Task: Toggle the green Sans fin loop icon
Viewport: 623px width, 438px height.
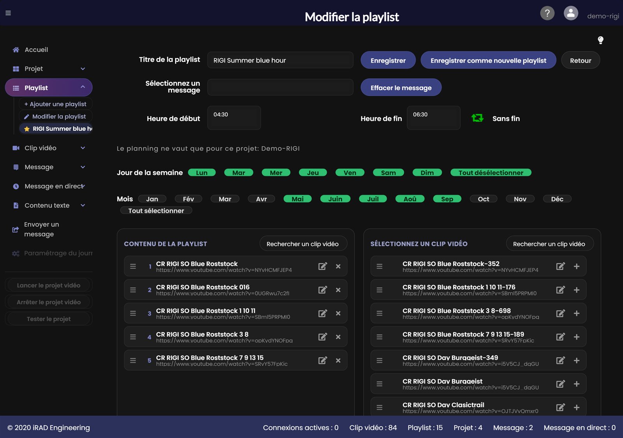Action: click(x=477, y=118)
